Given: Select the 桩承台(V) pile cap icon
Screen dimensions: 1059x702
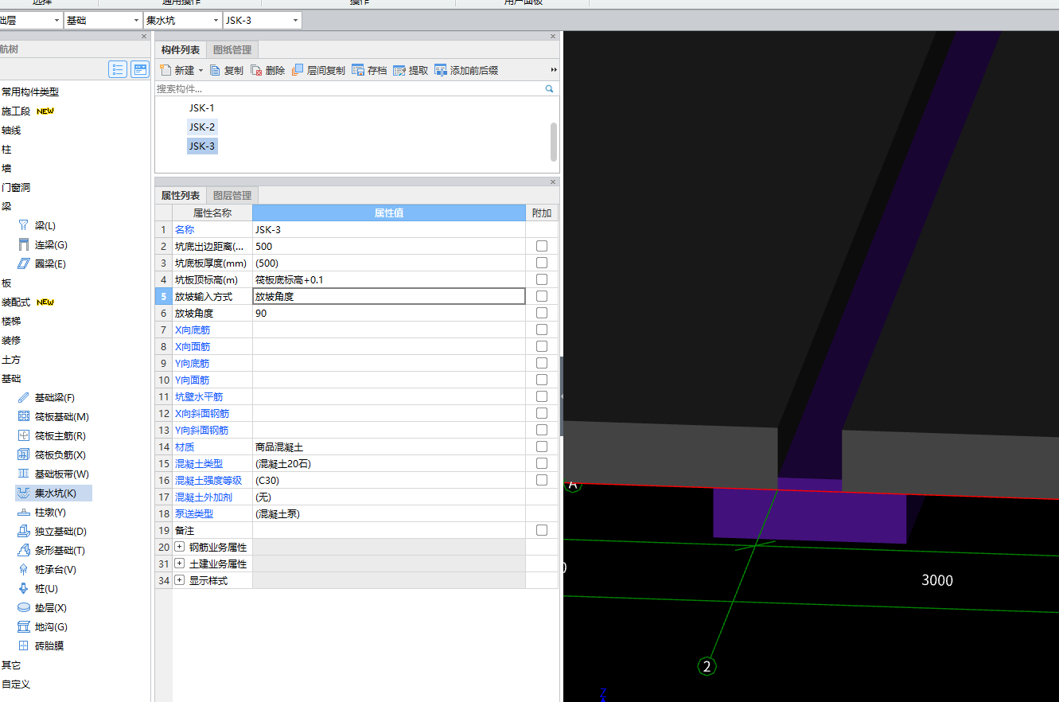Looking at the screenshot, I should click(x=23, y=570).
